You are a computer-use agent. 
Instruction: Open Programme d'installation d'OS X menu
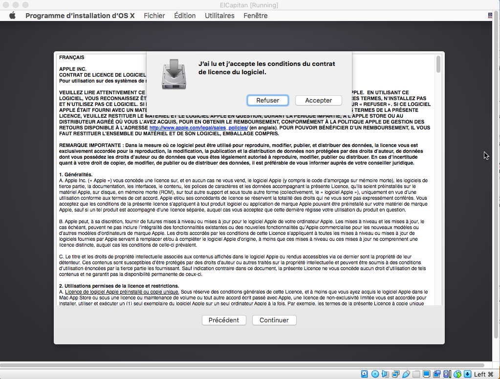(x=80, y=16)
